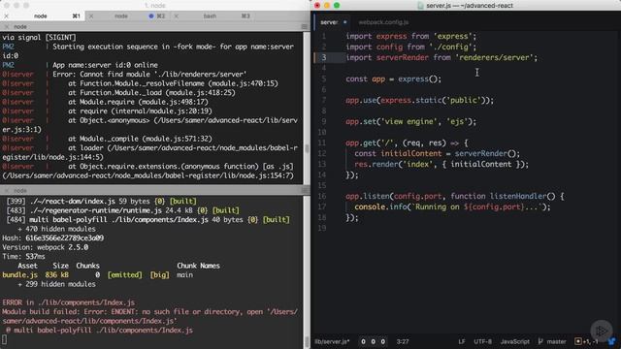Click line number 3 in the gutter
This screenshot has width=621, height=349.
point(323,58)
